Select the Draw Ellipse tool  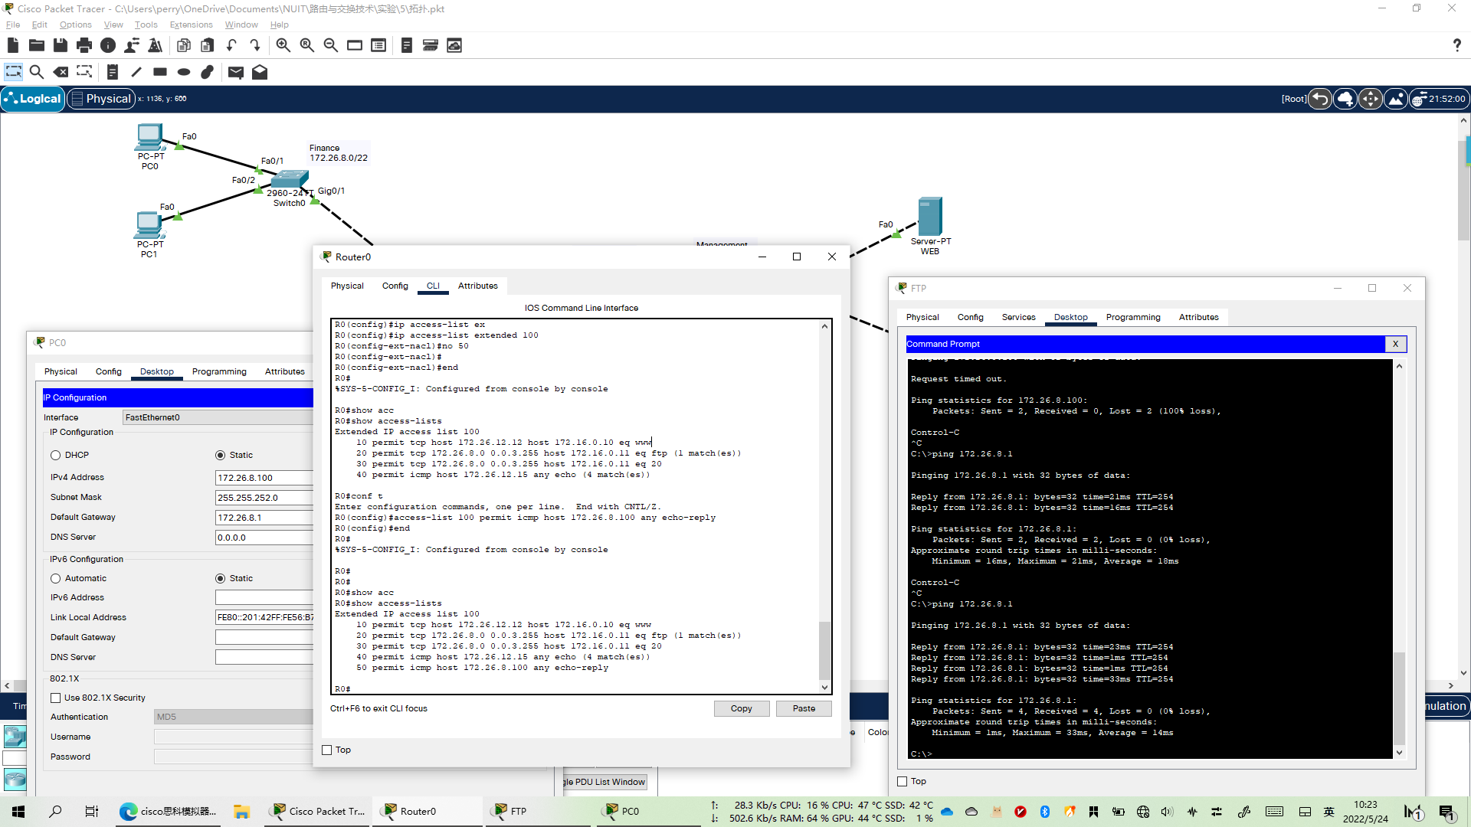pyautogui.click(x=184, y=72)
